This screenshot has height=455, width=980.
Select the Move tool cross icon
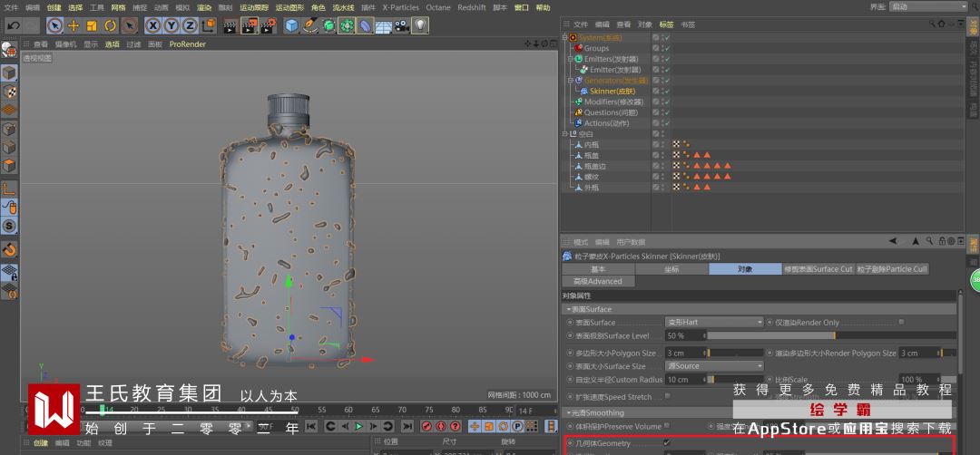click(73, 25)
